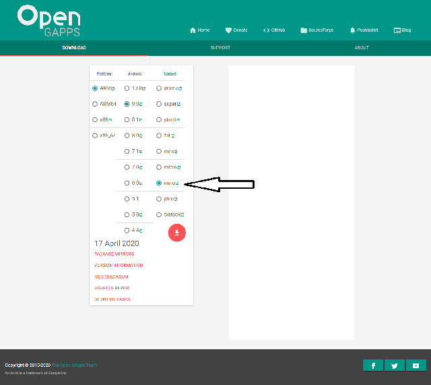Select the nano variant radio button
Screen dimensions: 431x385
tap(159, 183)
